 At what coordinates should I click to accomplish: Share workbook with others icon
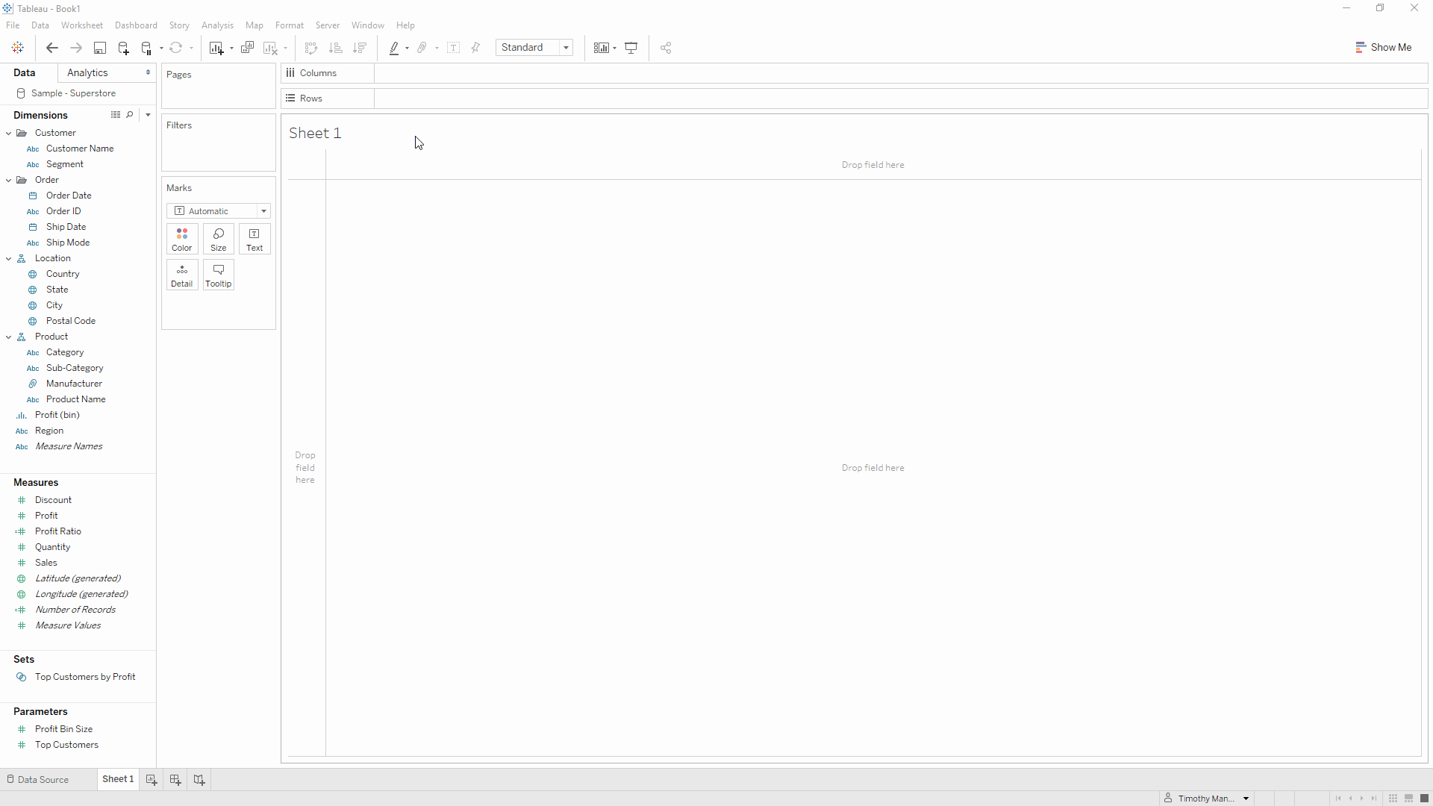(x=666, y=48)
